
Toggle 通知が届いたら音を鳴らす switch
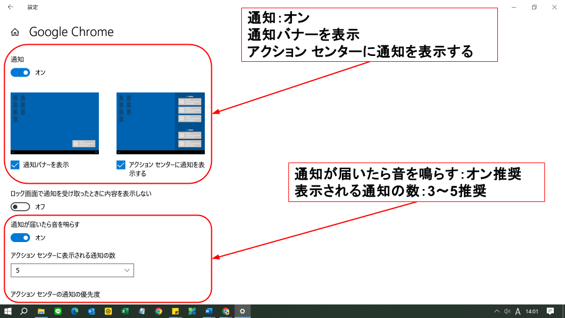(x=21, y=237)
